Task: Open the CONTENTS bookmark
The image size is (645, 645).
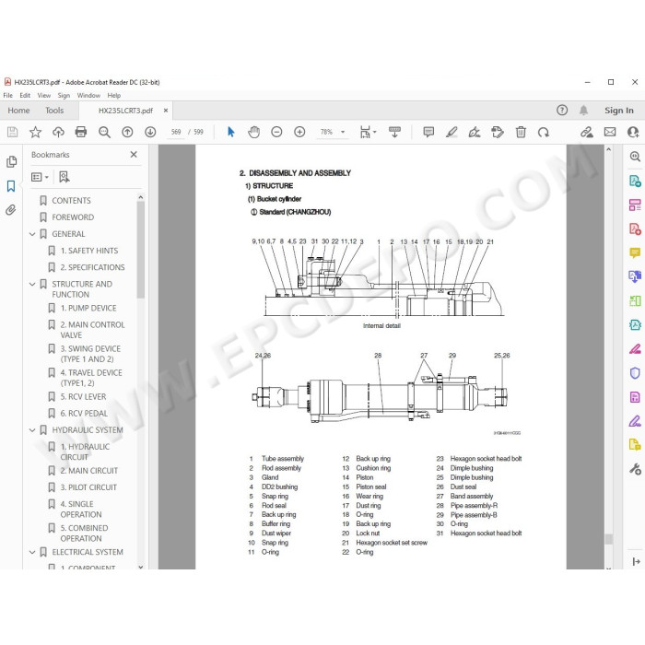Action: click(x=71, y=201)
